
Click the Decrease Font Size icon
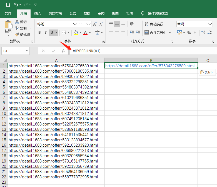(x=101, y=24)
